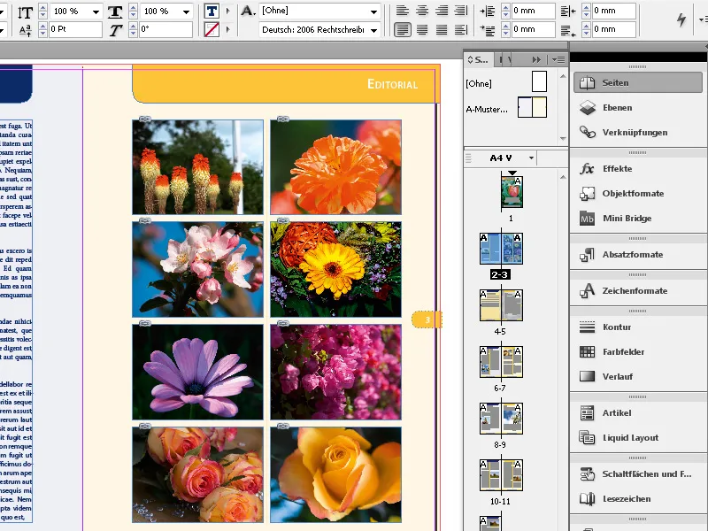
Task: Click the left indent 0 mm field
Action: [533, 11]
